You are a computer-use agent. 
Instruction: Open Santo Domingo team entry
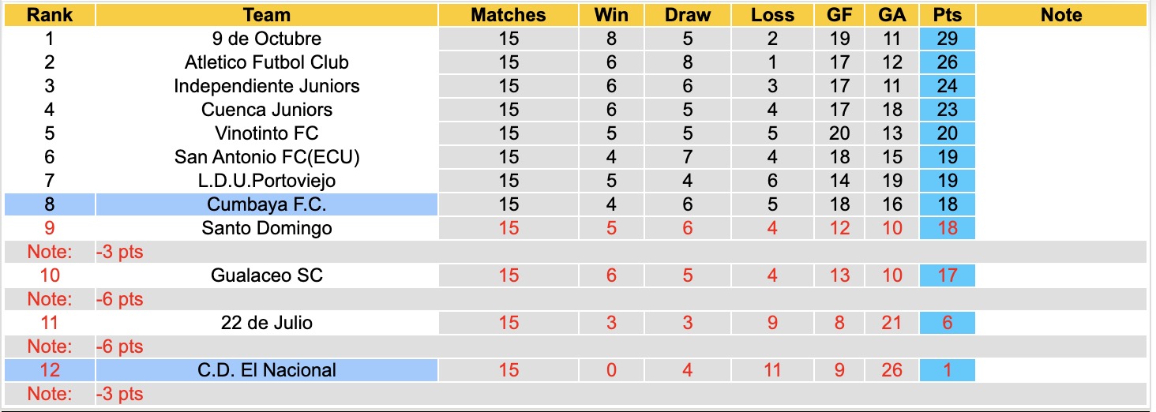tap(267, 228)
